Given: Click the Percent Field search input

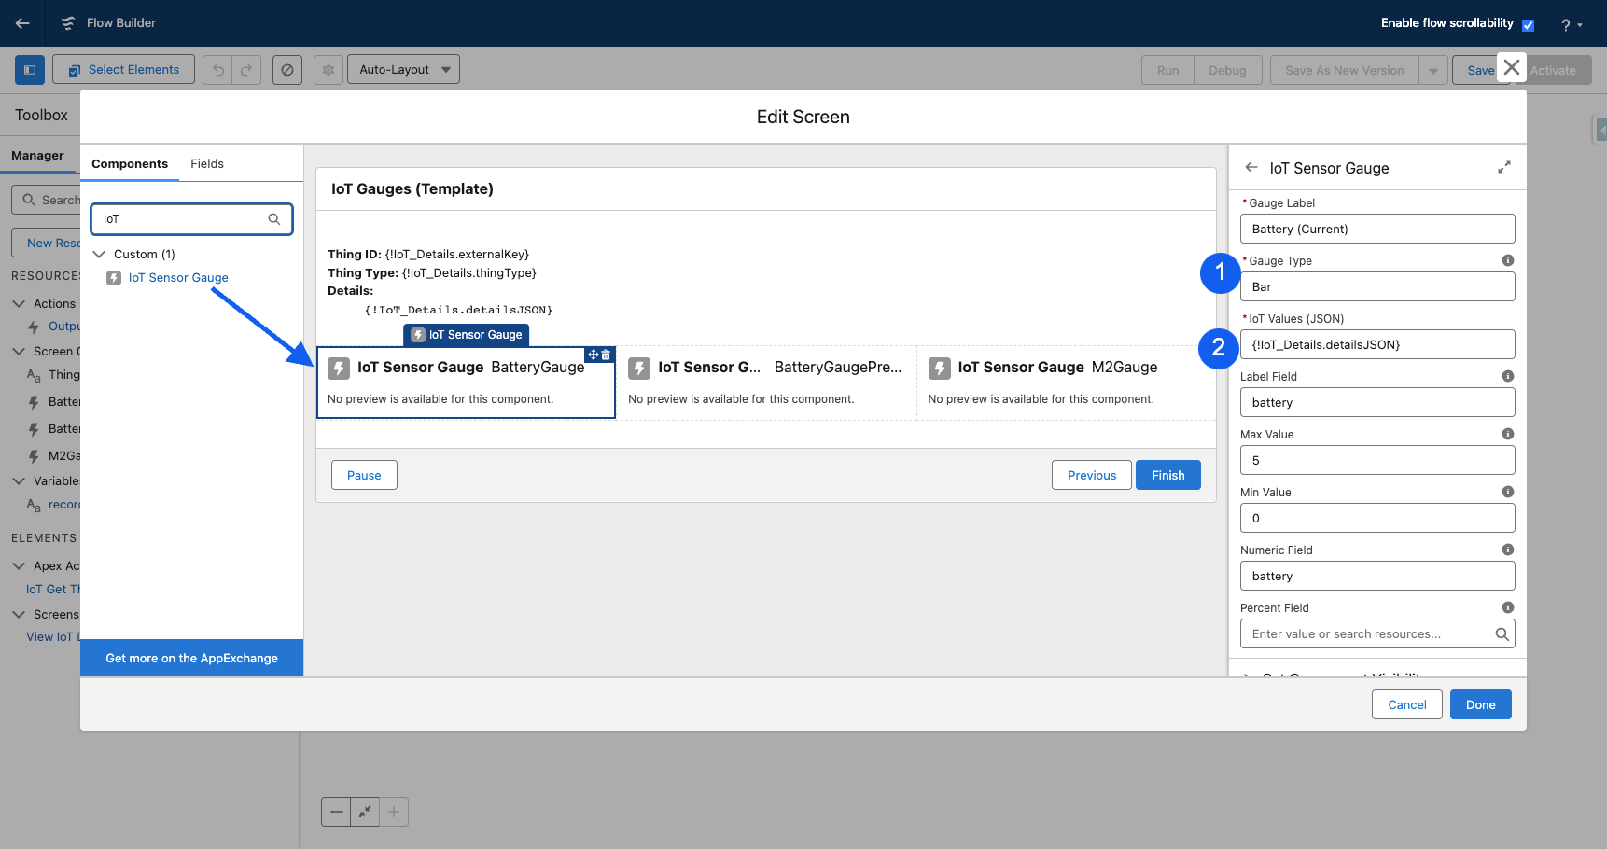Looking at the screenshot, I should (x=1377, y=633).
